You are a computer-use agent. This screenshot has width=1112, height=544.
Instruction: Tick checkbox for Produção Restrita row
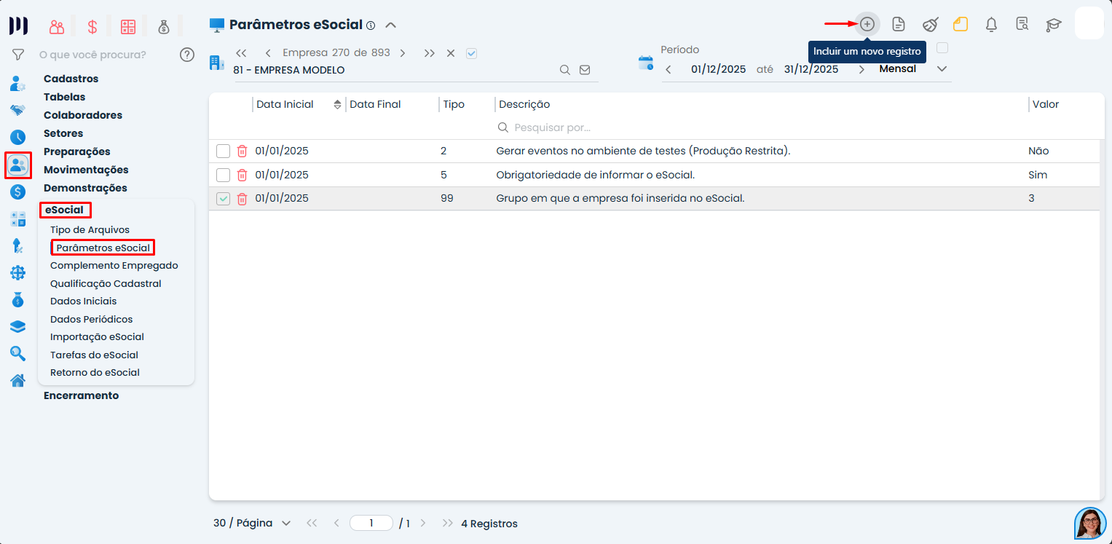click(223, 151)
